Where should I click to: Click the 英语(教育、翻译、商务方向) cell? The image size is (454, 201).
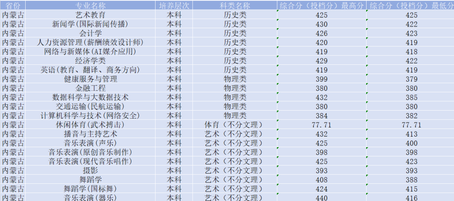[x=90, y=70]
